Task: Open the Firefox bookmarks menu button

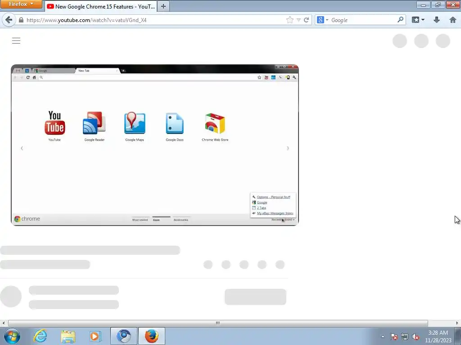Action: click(418, 20)
